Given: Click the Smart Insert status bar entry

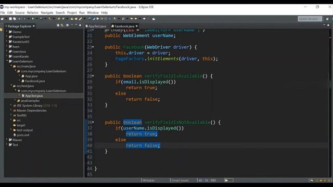Looking at the screenshot, I should click(180, 180).
